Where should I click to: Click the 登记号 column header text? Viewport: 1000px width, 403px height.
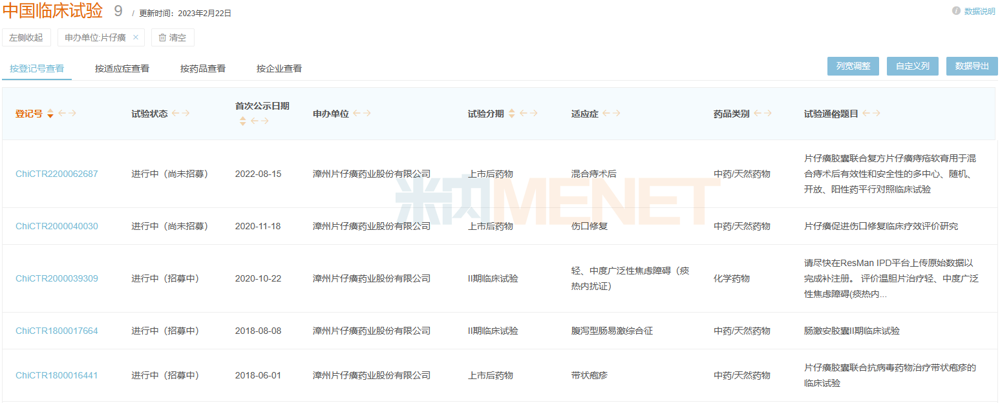[x=29, y=114]
